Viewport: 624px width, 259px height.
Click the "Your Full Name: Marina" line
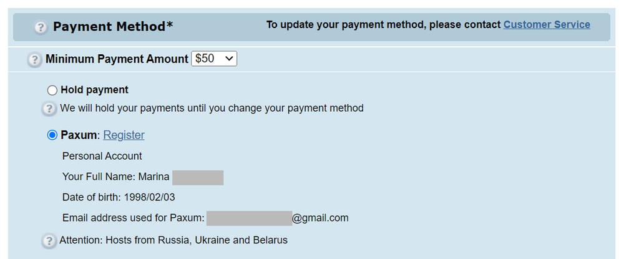click(x=116, y=177)
